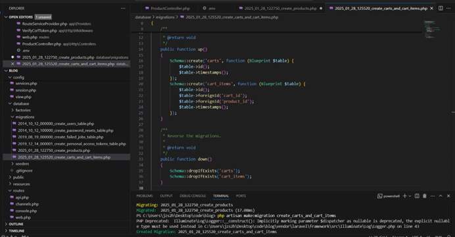This screenshot has height=237, width=455.
Task: Click the split editor right icon
Action: point(441,9)
